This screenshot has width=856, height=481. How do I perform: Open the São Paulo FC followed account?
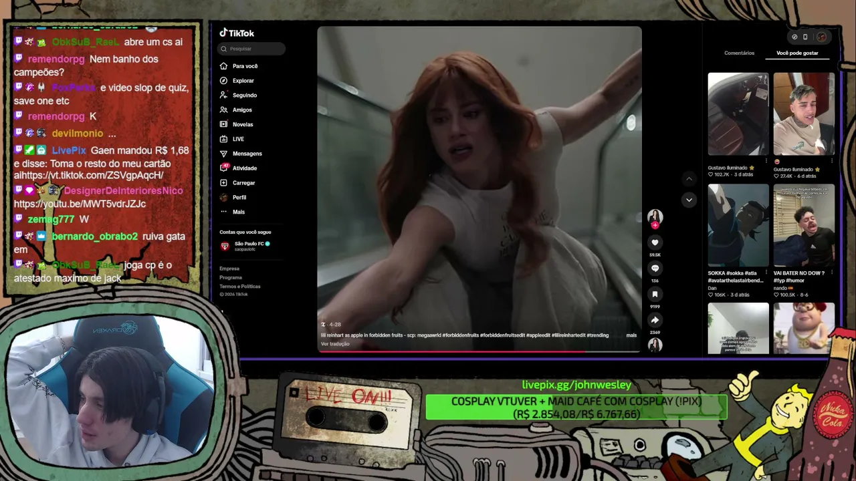[245, 246]
